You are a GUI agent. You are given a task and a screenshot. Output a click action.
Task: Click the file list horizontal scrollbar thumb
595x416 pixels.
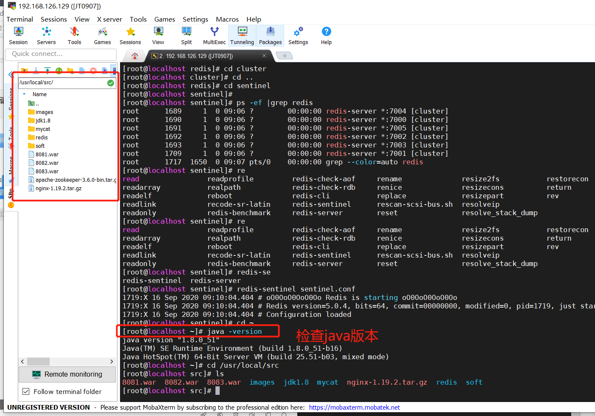click(x=38, y=361)
